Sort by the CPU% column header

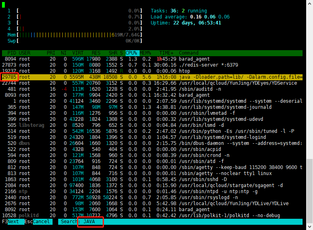coord(131,53)
